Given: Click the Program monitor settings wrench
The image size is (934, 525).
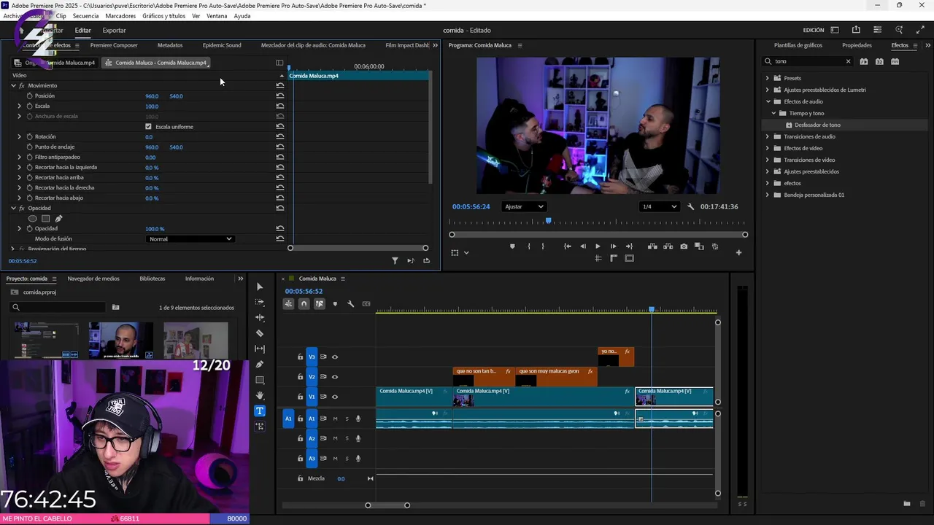Looking at the screenshot, I should (691, 206).
